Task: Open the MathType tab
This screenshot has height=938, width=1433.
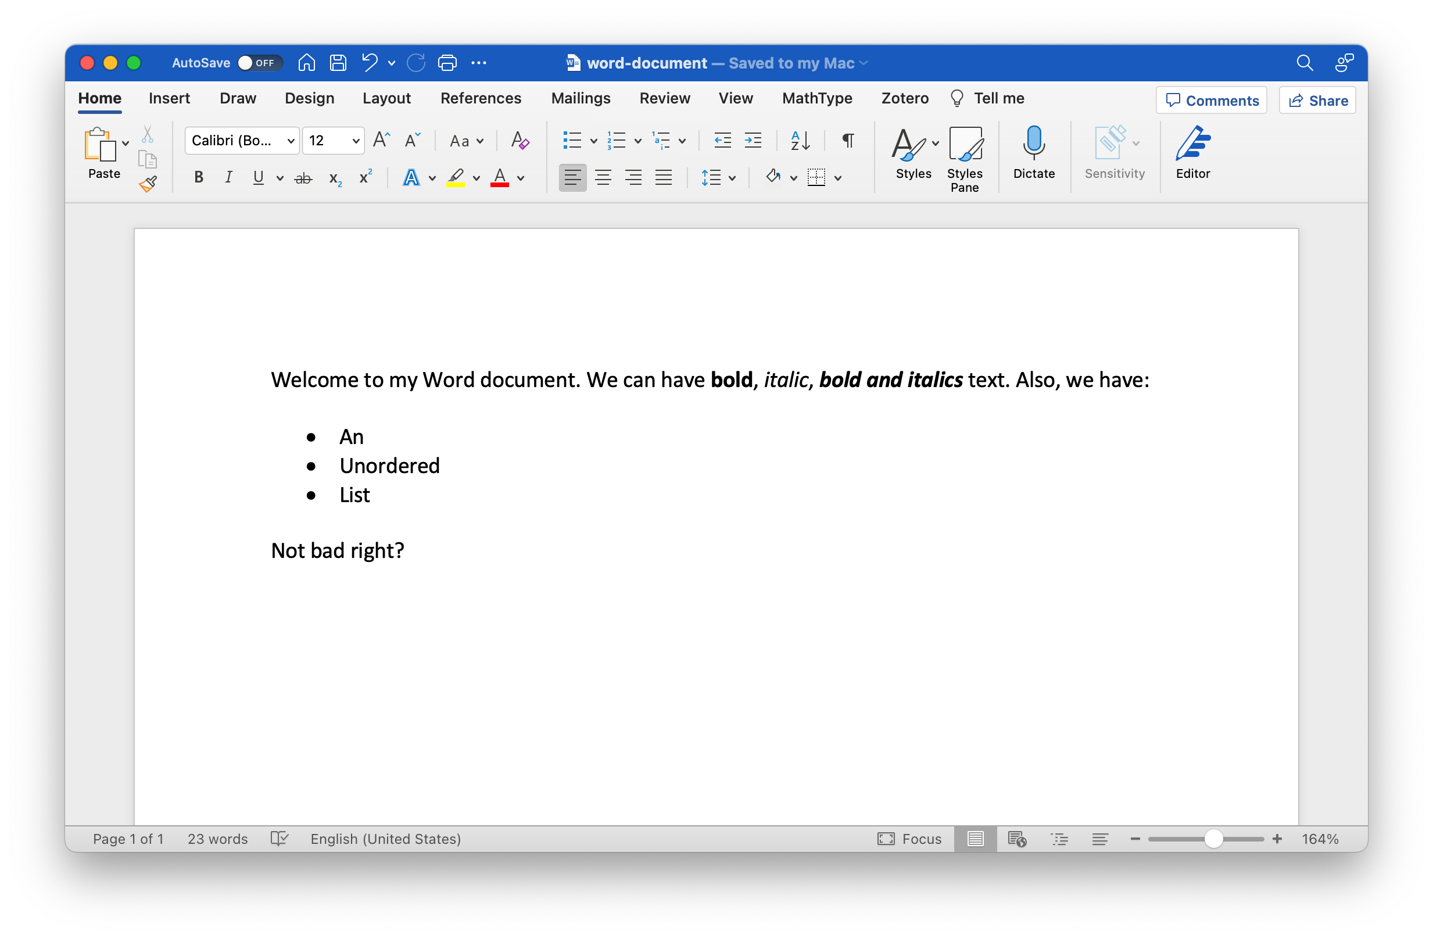Action: (x=817, y=98)
